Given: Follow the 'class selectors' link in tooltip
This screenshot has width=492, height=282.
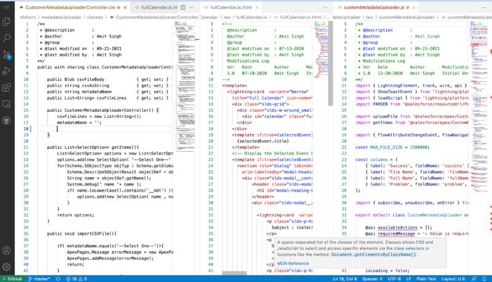Looking at the screenshot, I should [x=409, y=248].
